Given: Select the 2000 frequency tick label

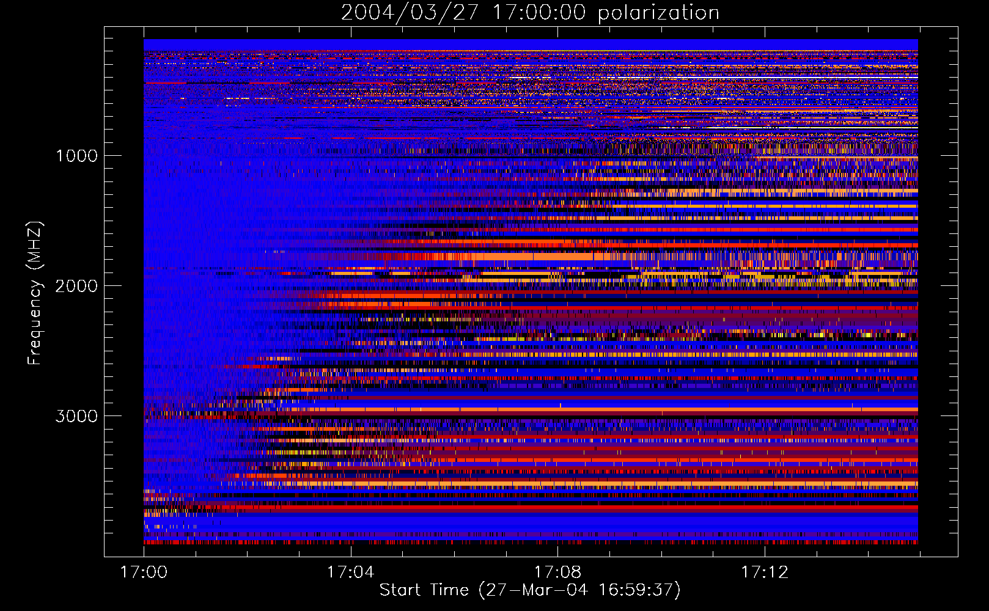Looking at the screenshot, I should (76, 286).
